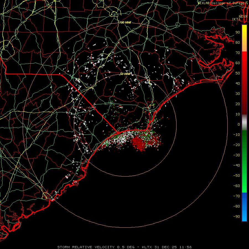Choose the 20 knots scale label
This screenshot has width=249, height=249.
point(238,104)
